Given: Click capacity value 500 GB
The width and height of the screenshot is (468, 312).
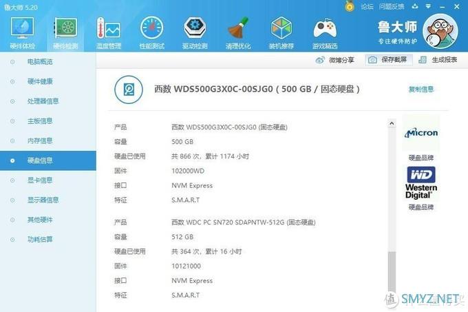Looking at the screenshot, I should [x=182, y=141].
